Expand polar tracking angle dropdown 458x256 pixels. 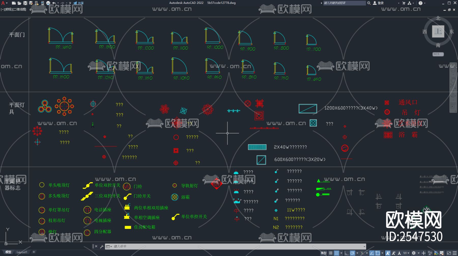click(357, 253)
